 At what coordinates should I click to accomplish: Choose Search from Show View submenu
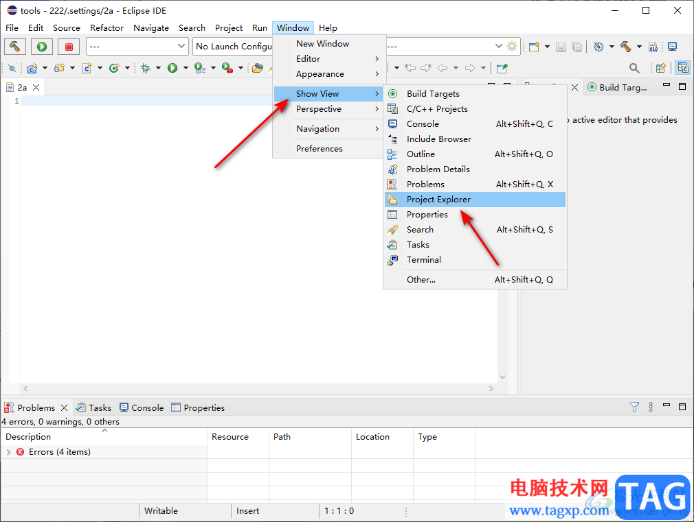pos(475,229)
